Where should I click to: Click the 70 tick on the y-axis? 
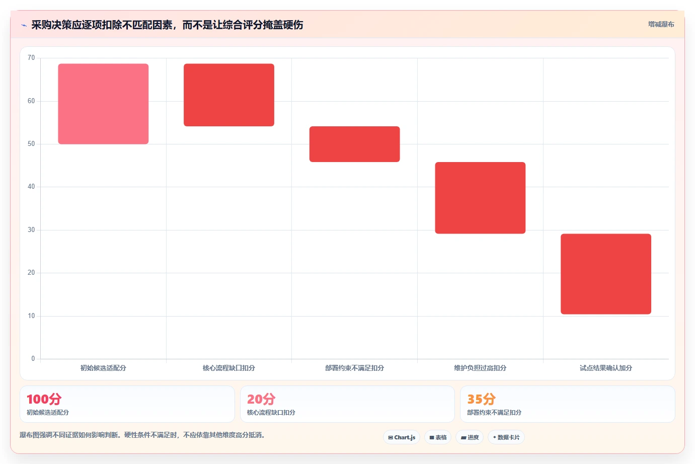coord(31,58)
